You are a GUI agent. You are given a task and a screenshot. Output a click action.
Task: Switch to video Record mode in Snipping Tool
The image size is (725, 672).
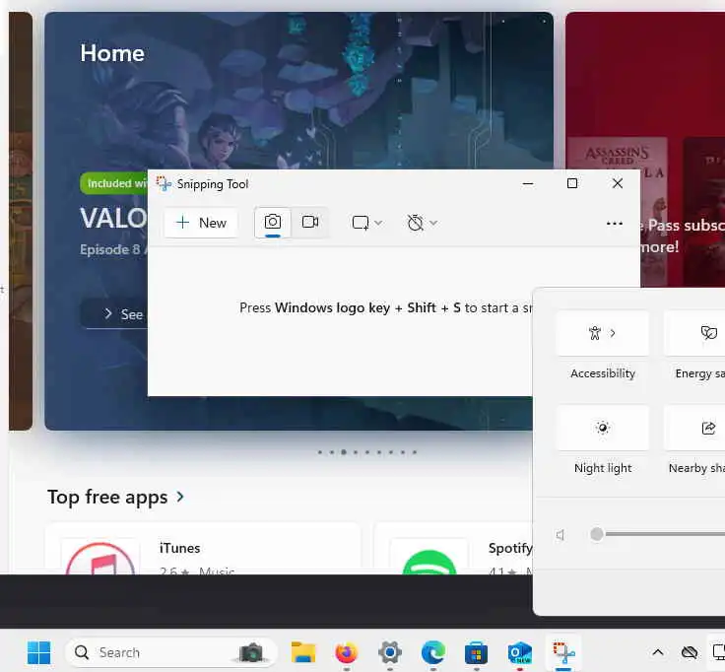coord(309,223)
